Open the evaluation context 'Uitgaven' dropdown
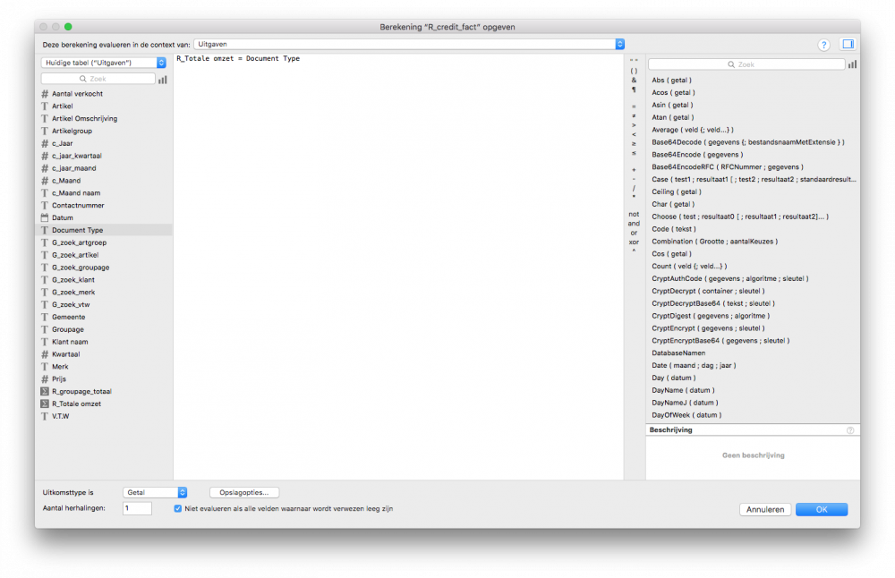The height and width of the screenshot is (578, 895). [x=409, y=44]
